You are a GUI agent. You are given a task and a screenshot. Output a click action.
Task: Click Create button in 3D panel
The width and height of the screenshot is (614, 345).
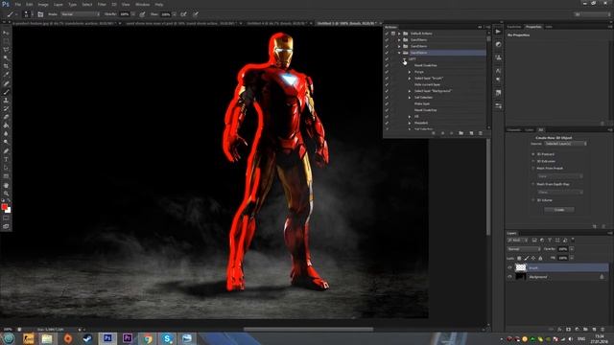pyautogui.click(x=559, y=210)
